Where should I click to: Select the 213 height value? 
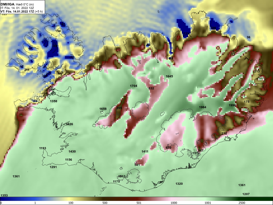coord(257,71)
